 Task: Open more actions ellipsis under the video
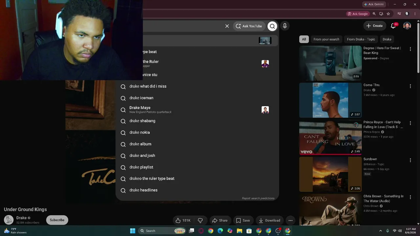[x=290, y=221]
